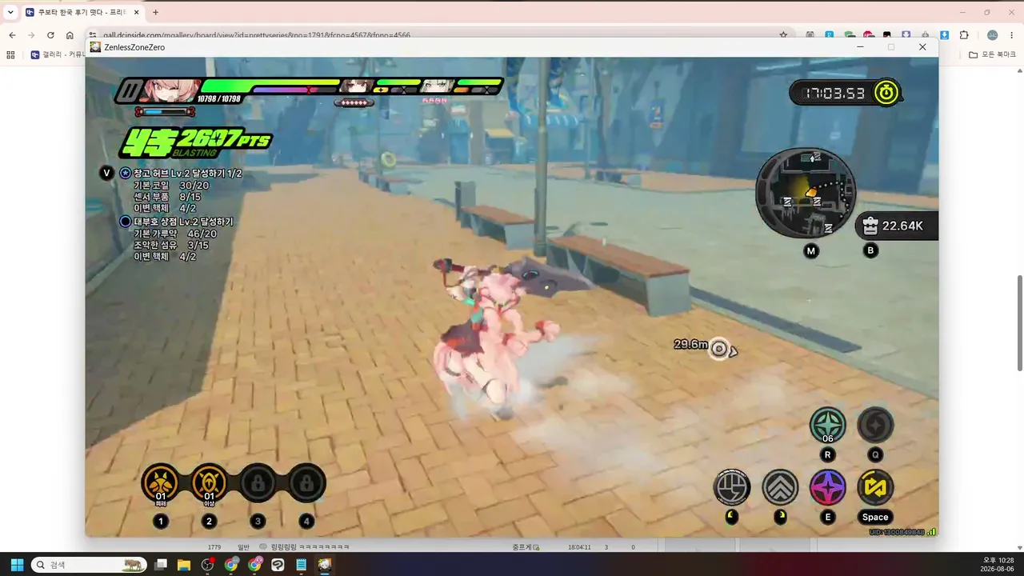
Task: Go to the Chrome home page
Action: [70, 35]
